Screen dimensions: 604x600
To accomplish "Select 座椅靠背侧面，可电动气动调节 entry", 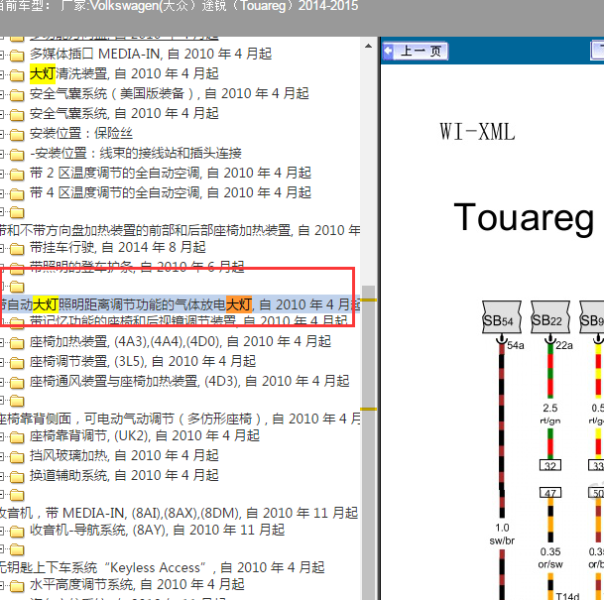I will pyautogui.click(x=180, y=419).
